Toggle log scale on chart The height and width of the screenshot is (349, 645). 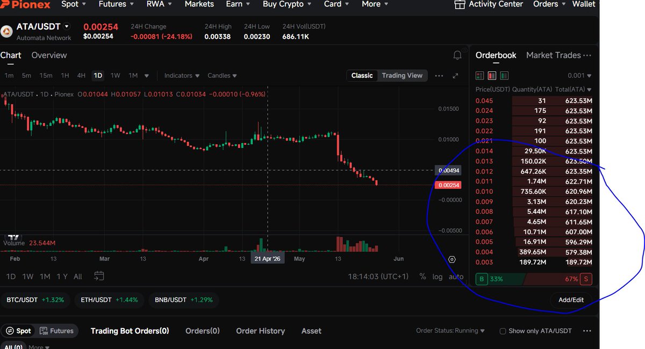(x=438, y=277)
